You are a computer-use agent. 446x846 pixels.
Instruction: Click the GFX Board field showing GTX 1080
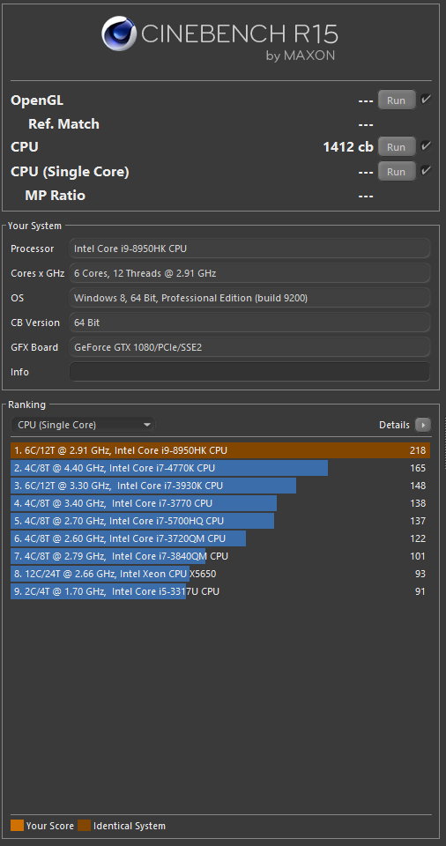[x=250, y=347]
